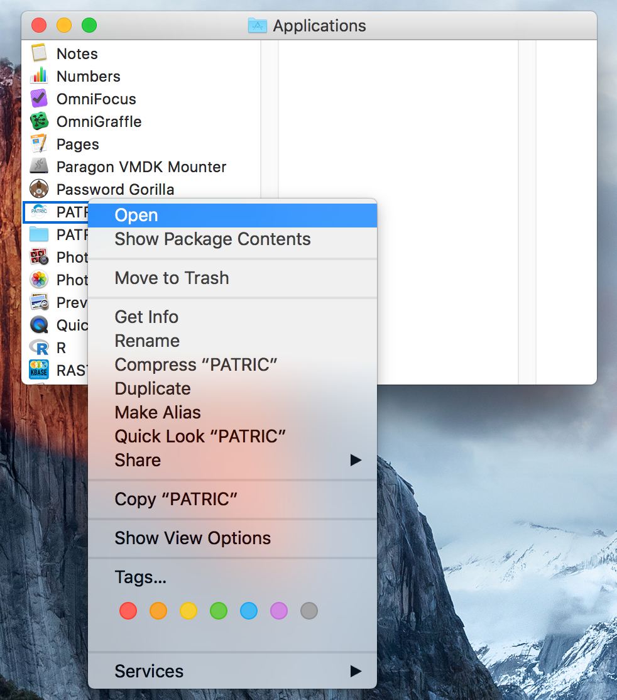617x700 pixels.
Task: Apply the red tag color
Action: (128, 611)
